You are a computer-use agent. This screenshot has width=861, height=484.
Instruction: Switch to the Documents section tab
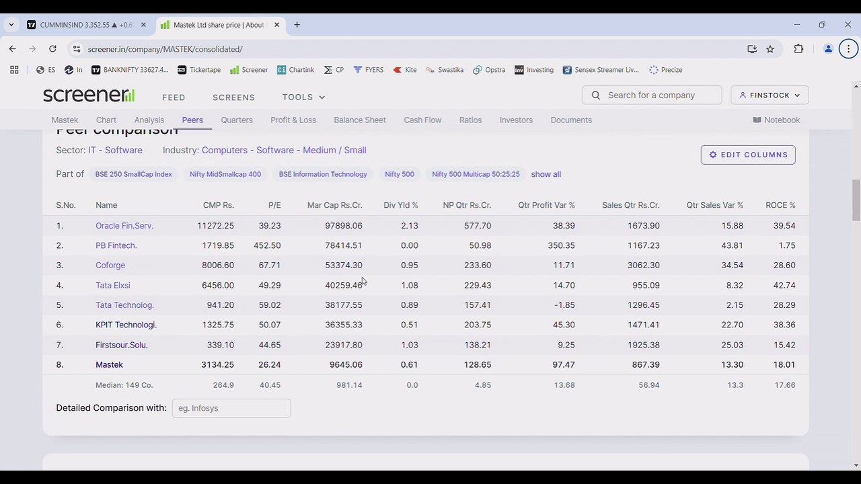(x=571, y=120)
